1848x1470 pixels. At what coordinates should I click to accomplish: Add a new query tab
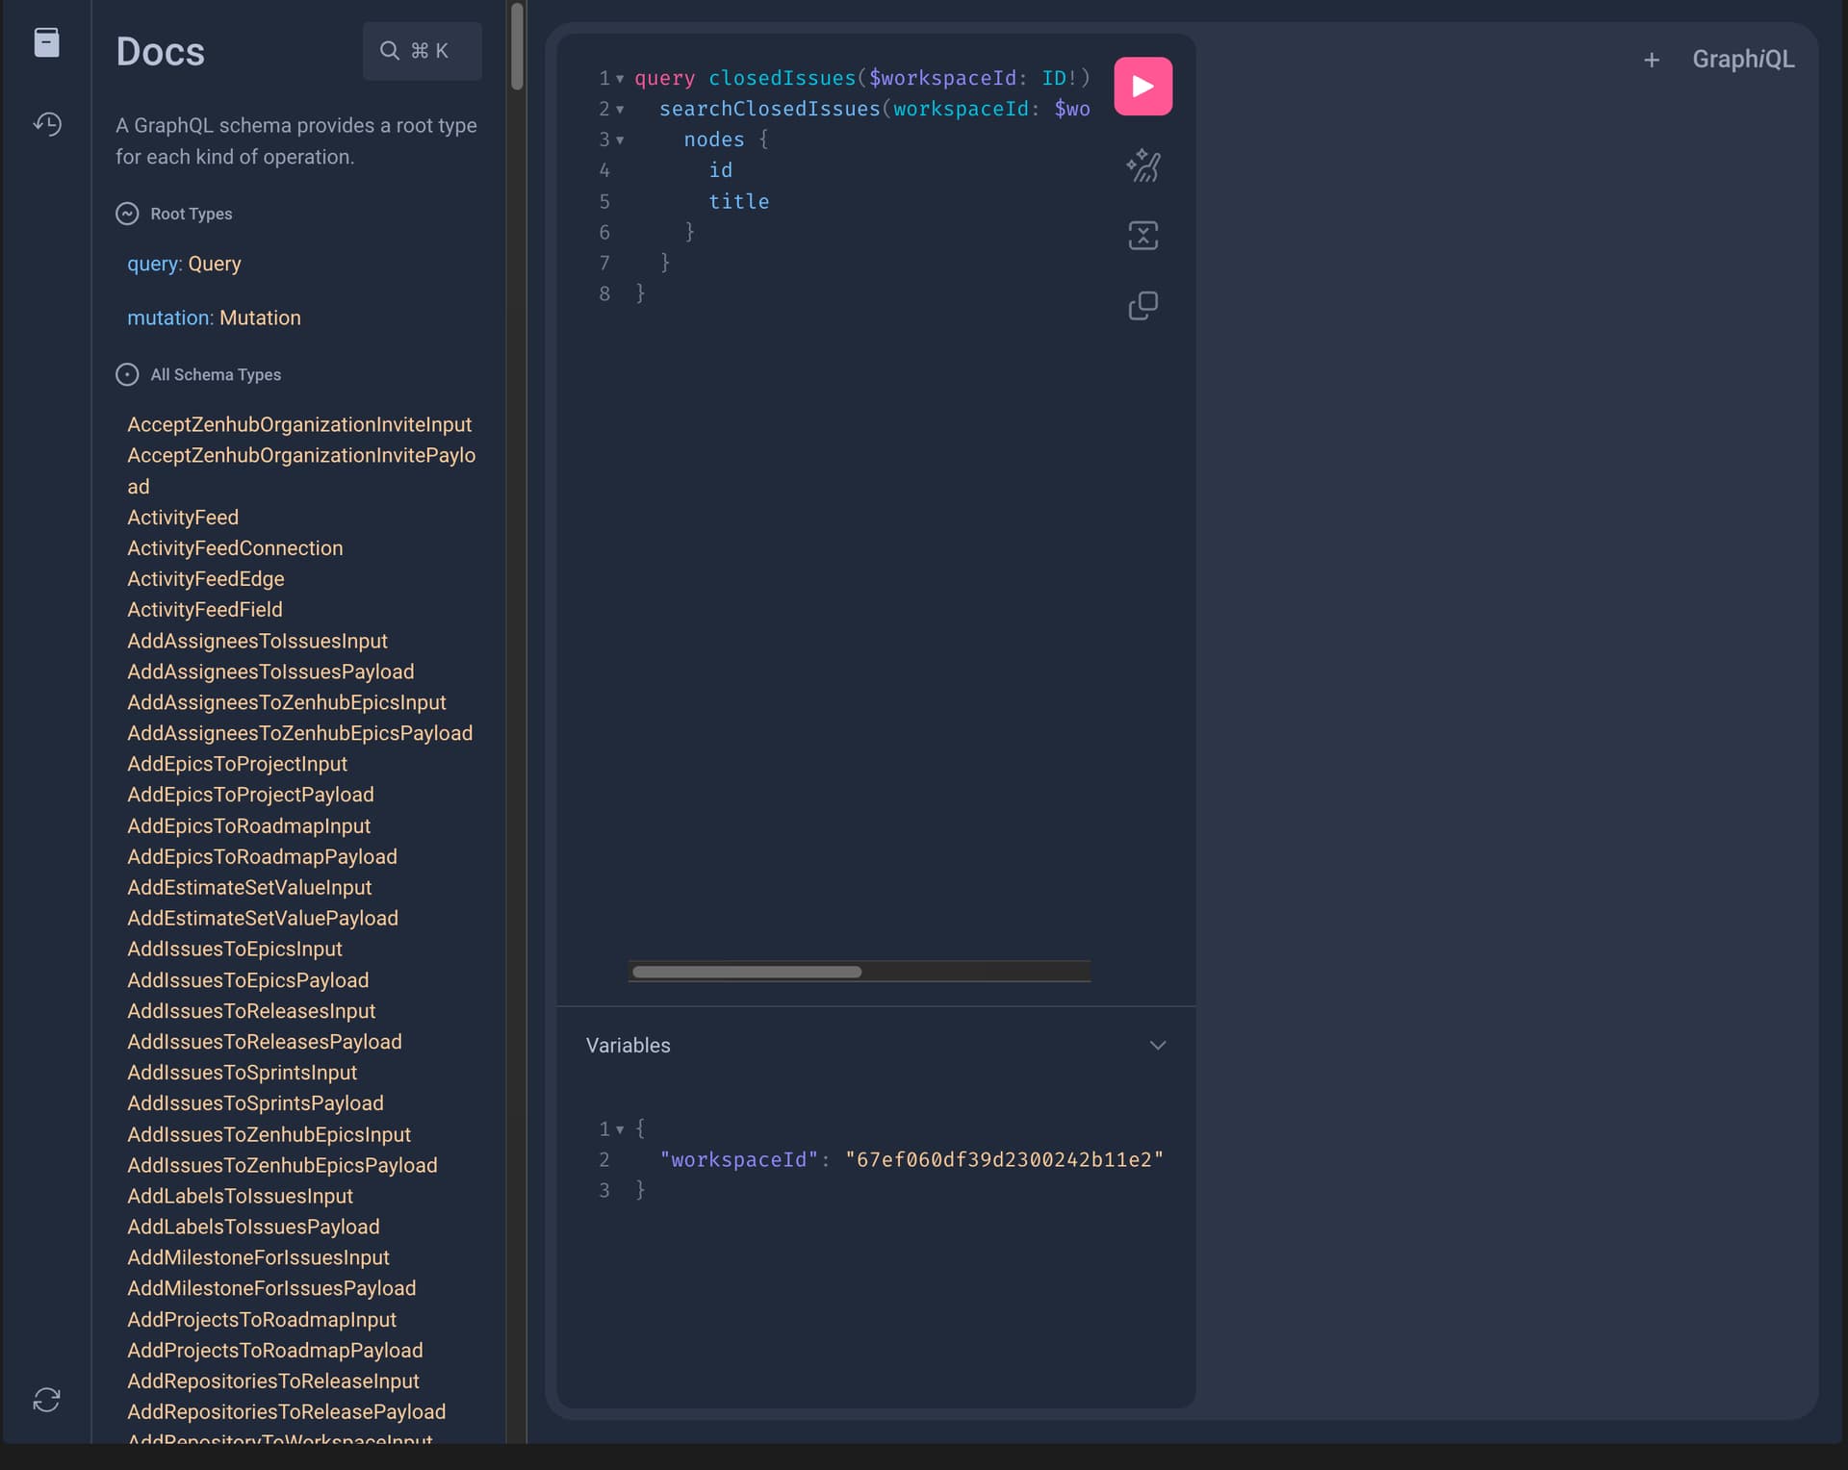click(x=1651, y=60)
